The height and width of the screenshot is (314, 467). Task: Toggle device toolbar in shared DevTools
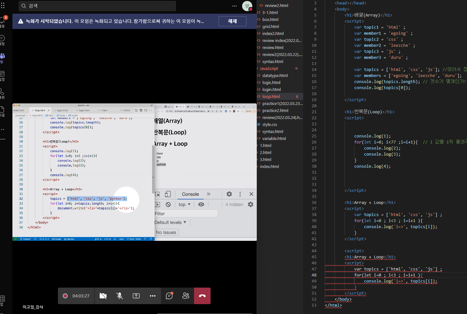[168, 194]
